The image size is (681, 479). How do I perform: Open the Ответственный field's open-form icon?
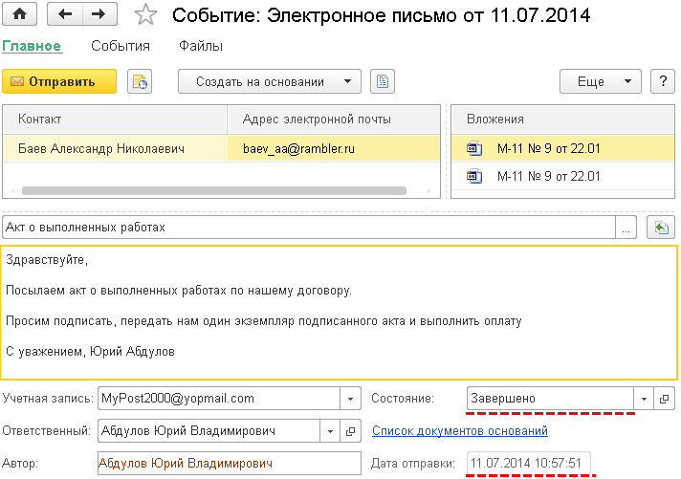350,430
